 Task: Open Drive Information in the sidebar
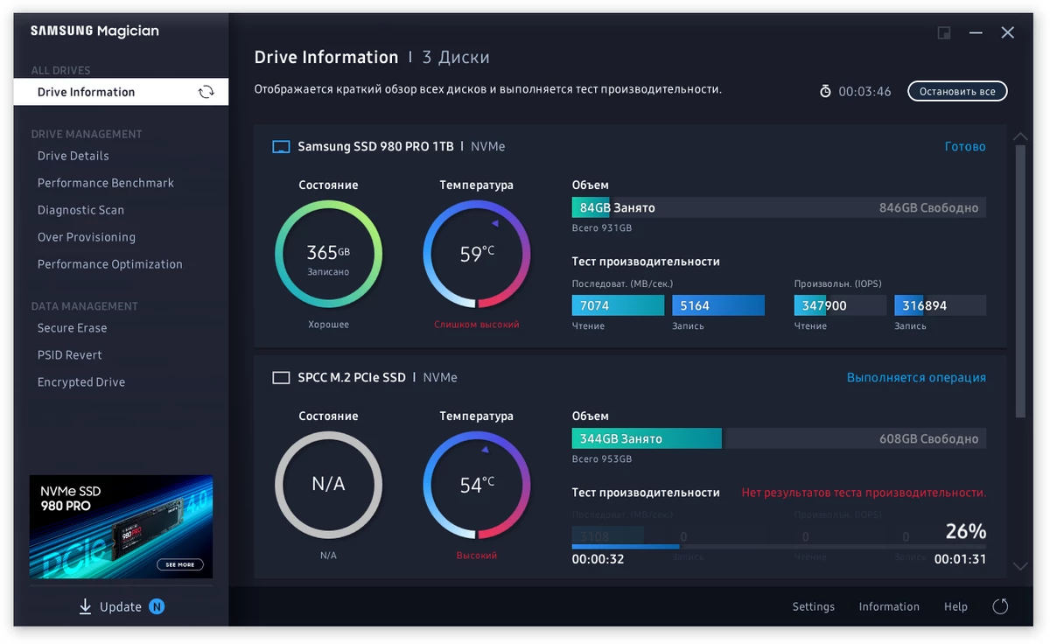point(121,92)
